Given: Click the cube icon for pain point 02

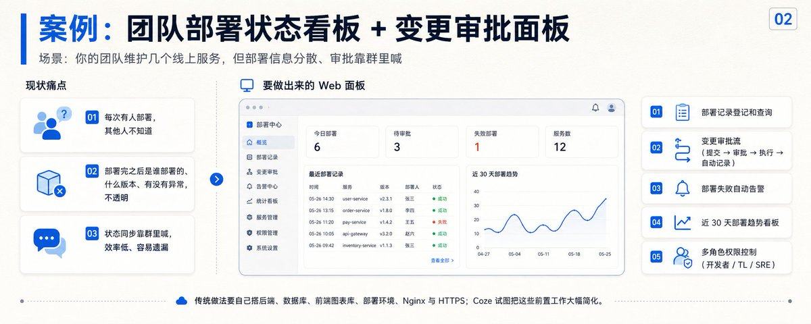Looking at the screenshot, I should (x=51, y=182).
